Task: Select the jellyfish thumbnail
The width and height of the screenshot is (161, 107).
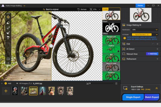Action: click(15, 91)
